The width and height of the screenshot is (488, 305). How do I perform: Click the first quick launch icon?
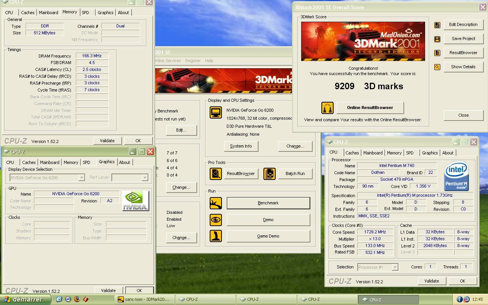[x=59, y=299]
